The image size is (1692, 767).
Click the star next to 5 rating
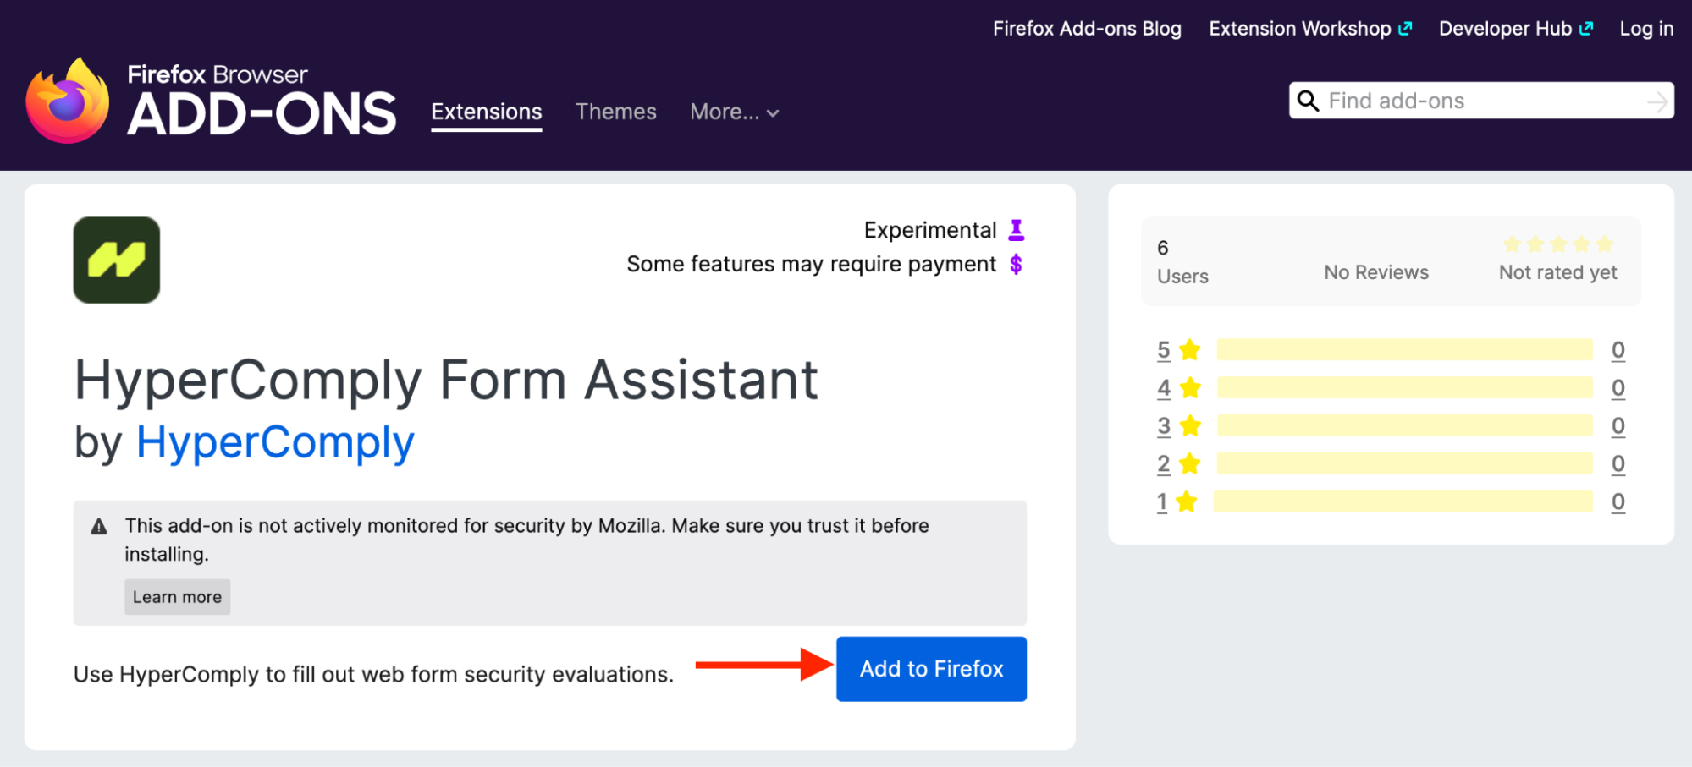[1190, 349]
